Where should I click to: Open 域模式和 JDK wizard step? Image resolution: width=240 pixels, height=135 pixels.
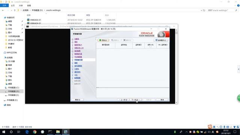[x=79, y=48]
